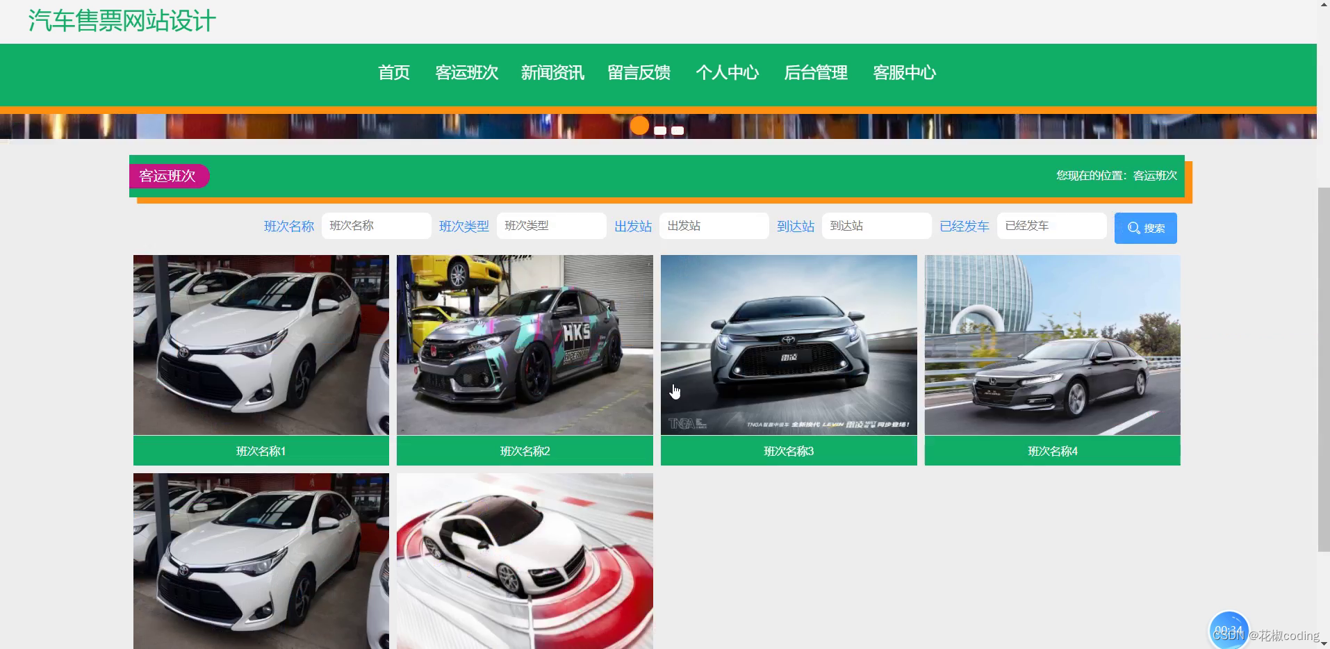Click breadcrumb text 您现在的位置: 客运班次
The height and width of the screenshot is (649, 1330).
1117,176
